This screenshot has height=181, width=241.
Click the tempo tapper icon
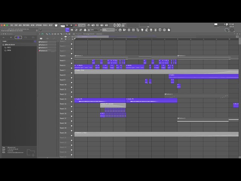(x=146, y=30)
